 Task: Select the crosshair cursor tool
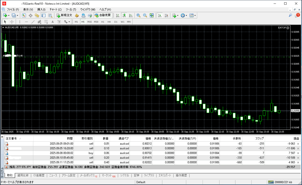click(x=12, y=22)
